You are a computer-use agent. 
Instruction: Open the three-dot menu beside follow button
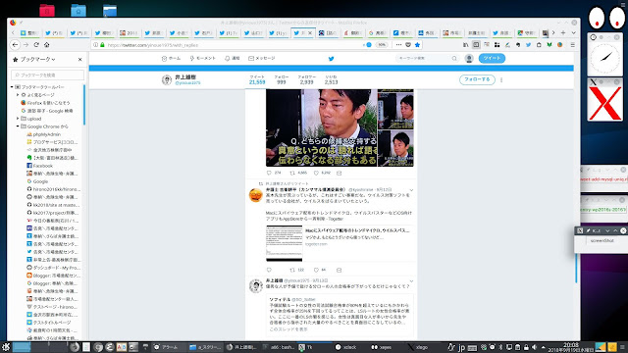coord(501,80)
